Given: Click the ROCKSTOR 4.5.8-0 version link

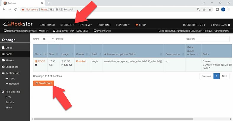Looking at the screenshot, I should pyautogui.click(x=194, y=25).
